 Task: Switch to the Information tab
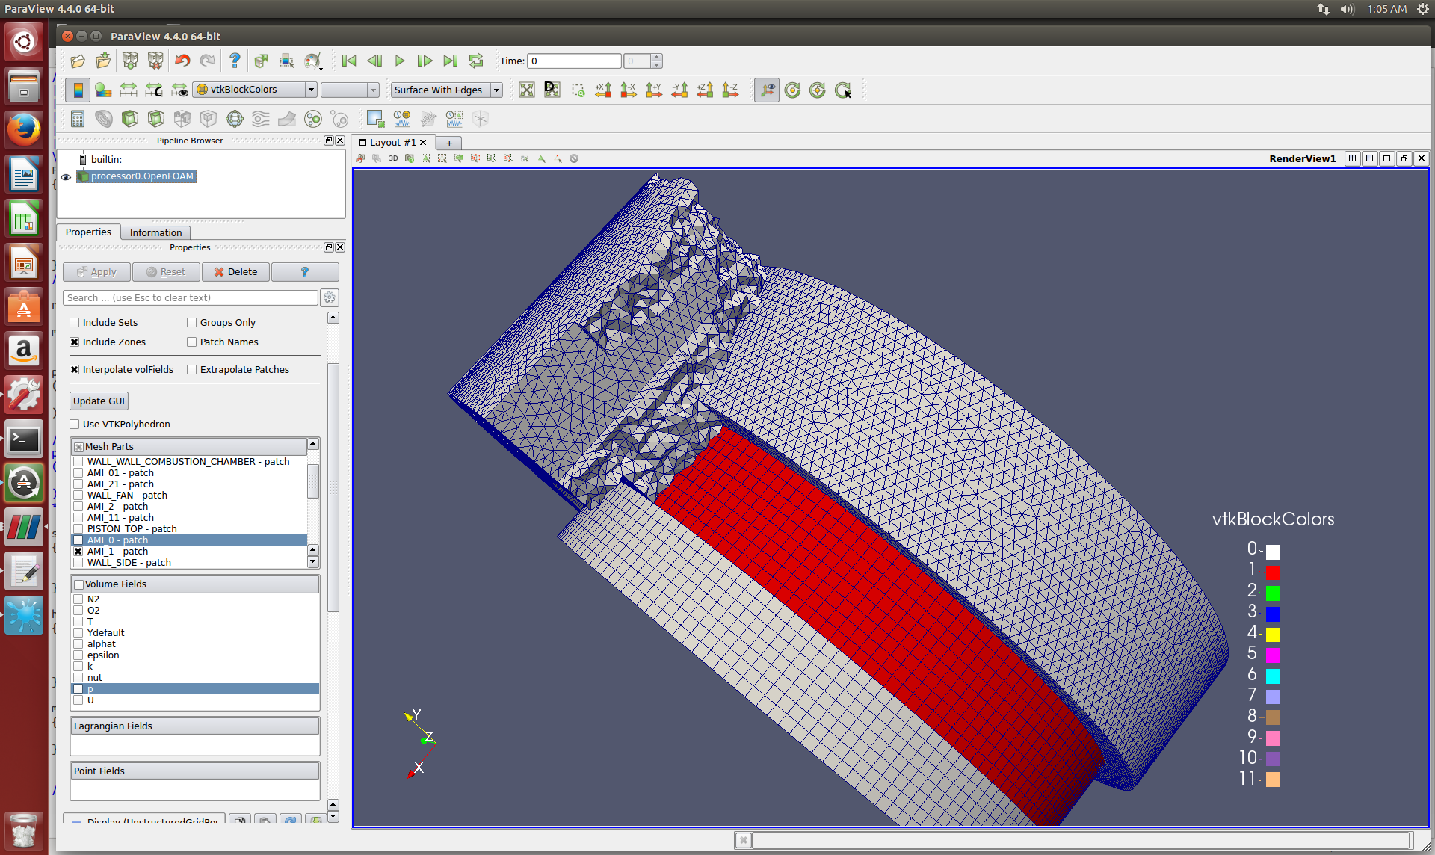[x=155, y=233]
